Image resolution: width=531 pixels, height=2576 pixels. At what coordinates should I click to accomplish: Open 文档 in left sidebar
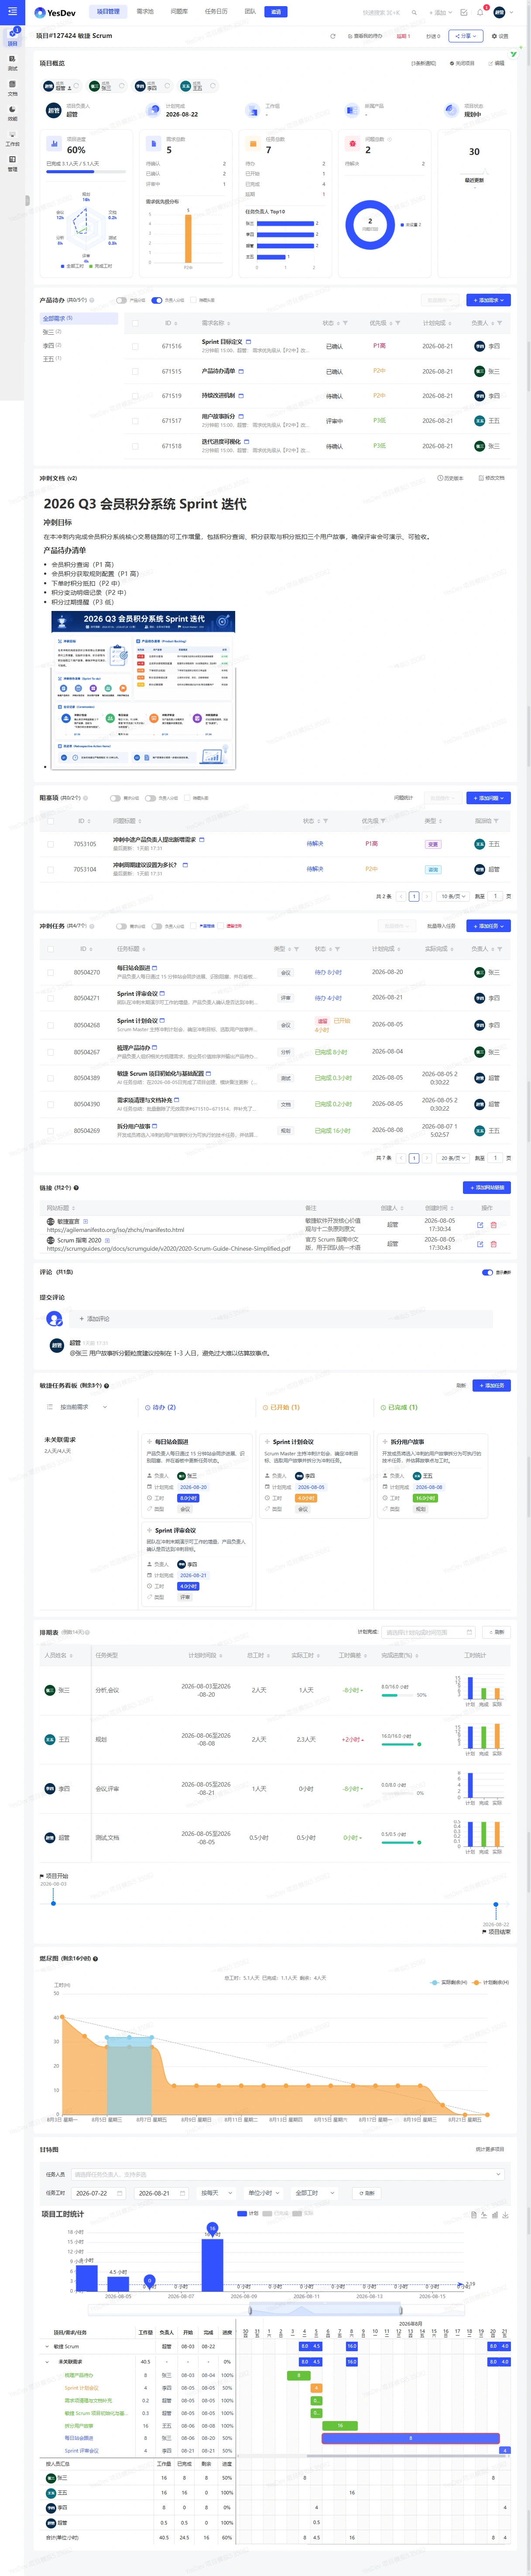(12, 88)
